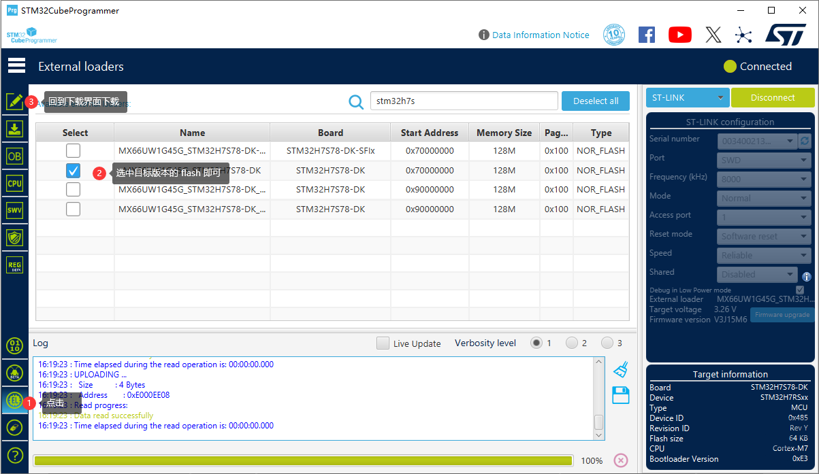Select verbosity level 2 radio button

572,343
